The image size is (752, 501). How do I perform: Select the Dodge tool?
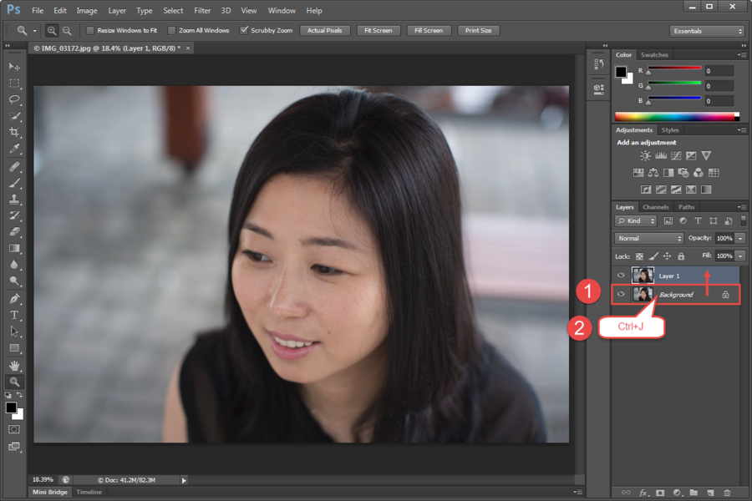[14, 281]
